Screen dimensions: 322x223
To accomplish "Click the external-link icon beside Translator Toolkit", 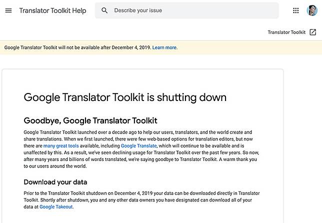I will coord(313,32).
